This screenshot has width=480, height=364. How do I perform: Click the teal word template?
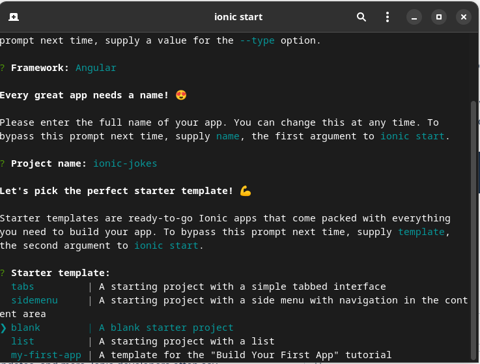tap(421, 232)
